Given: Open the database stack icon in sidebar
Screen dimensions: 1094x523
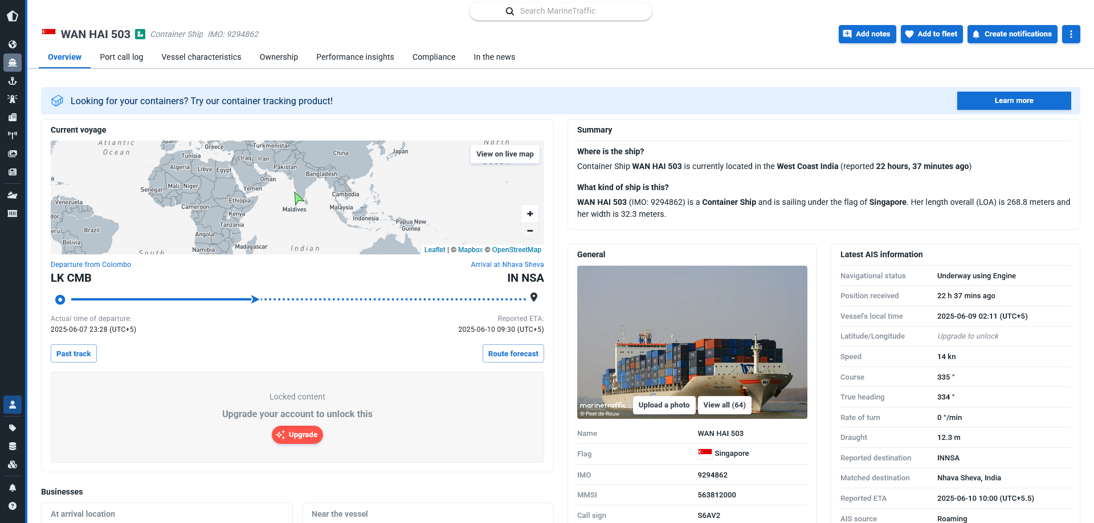Looking at the screenshot, I should [13, 446].
